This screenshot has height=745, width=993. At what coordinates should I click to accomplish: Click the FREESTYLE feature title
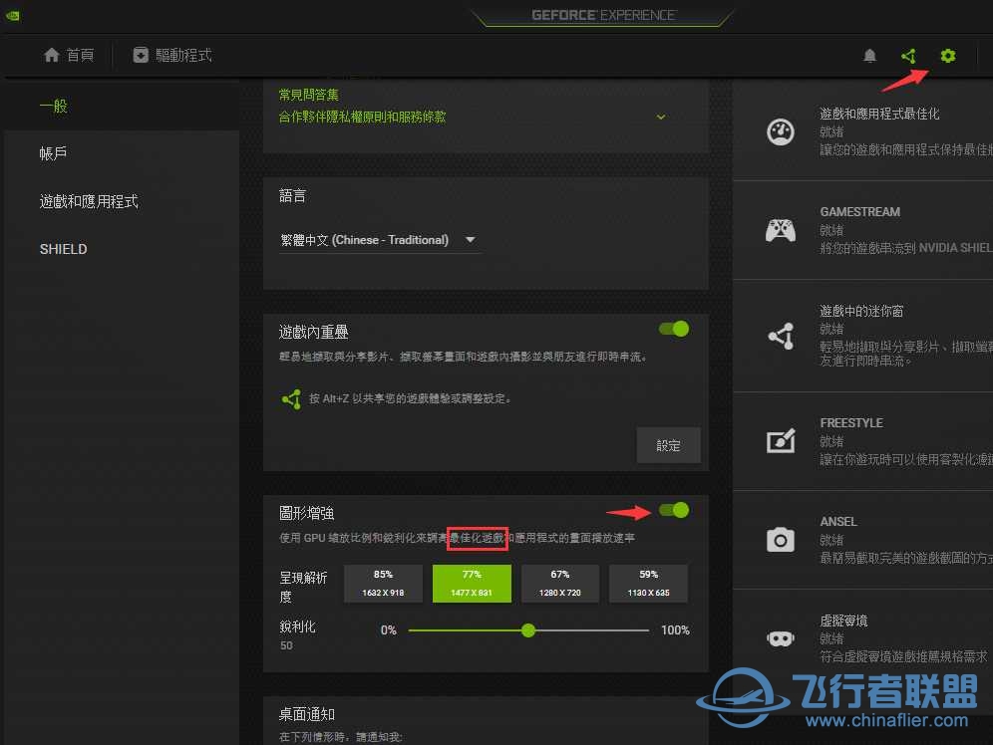[x=851, y=423]
